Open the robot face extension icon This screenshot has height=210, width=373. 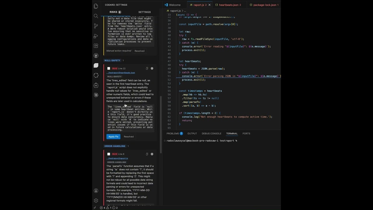96,85
